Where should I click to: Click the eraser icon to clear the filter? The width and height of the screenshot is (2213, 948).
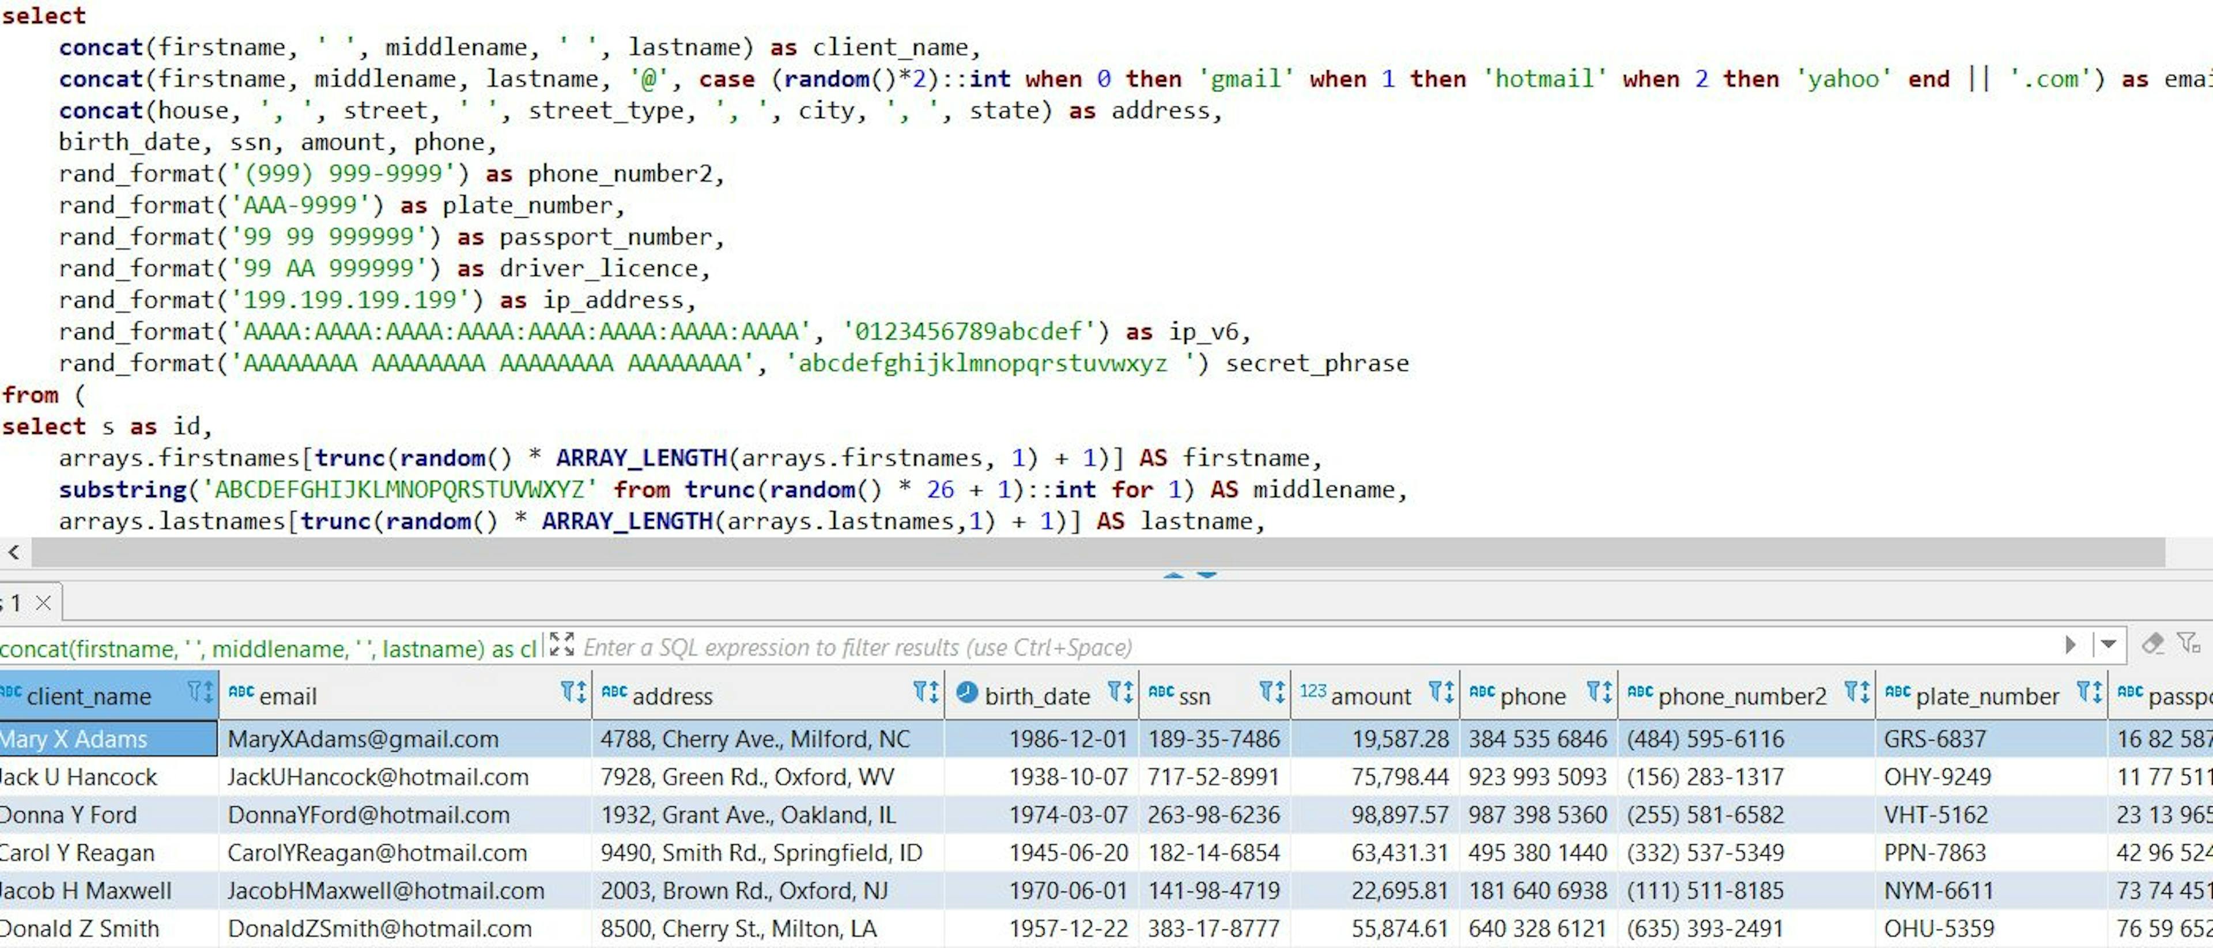[2154, 644]
